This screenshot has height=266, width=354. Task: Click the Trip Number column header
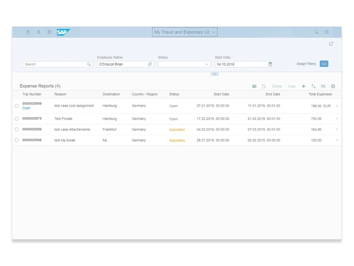[32, 94]
